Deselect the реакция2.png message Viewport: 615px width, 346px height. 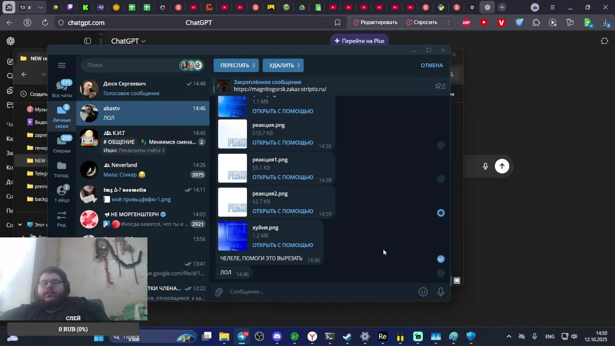pyautogui.click(x=441, y=213)
